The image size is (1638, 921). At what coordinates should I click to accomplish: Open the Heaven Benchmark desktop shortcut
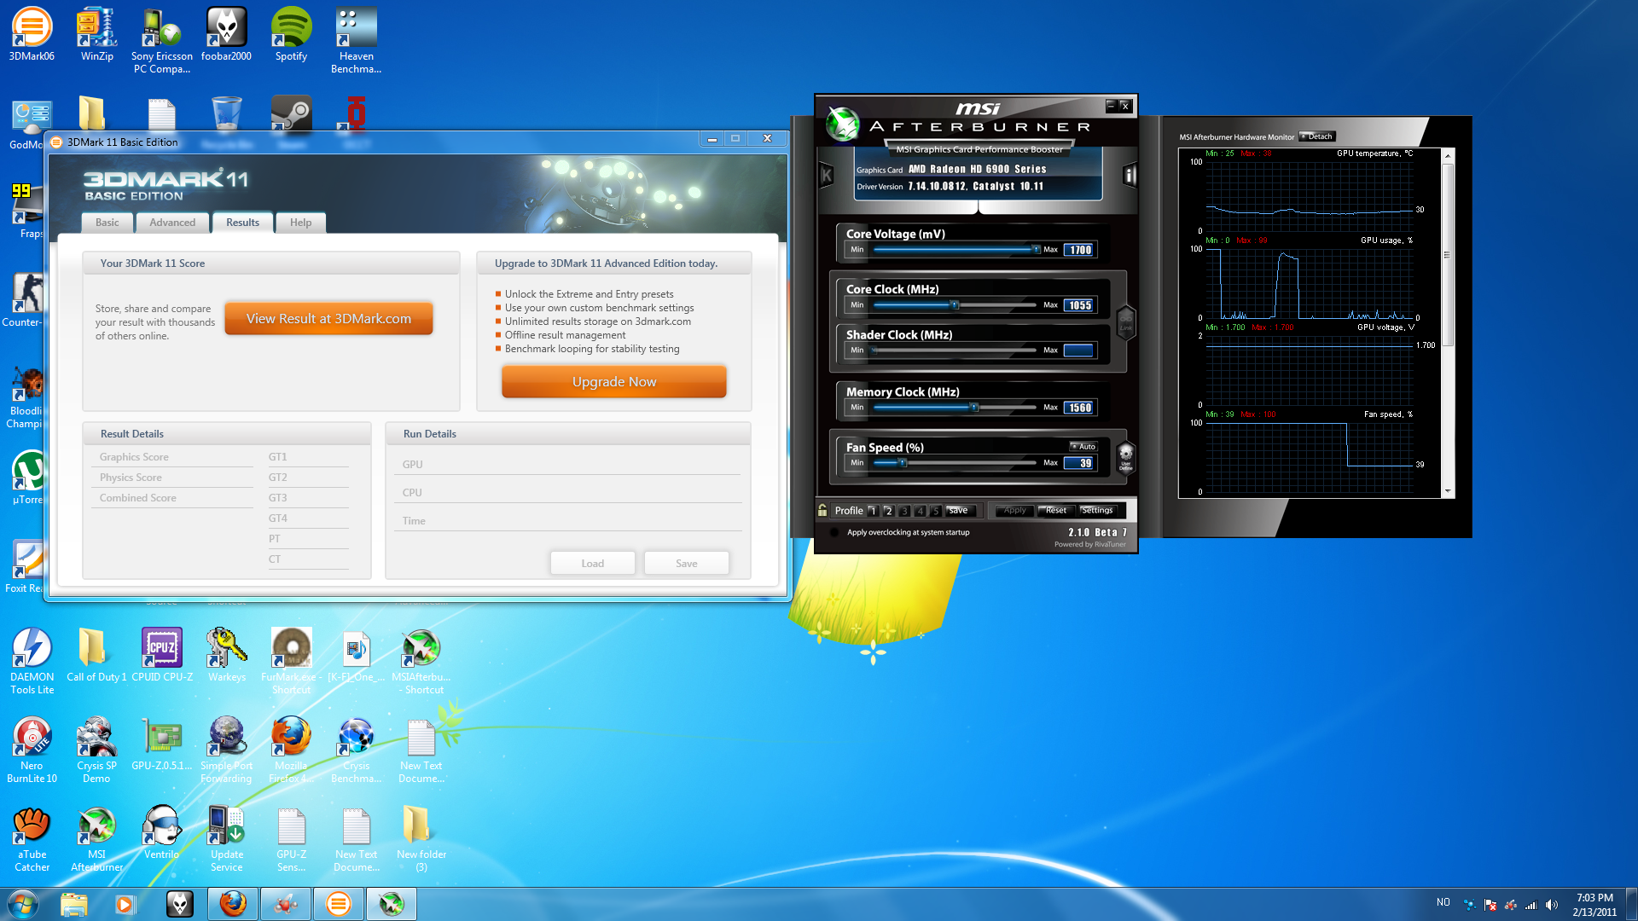356,40
